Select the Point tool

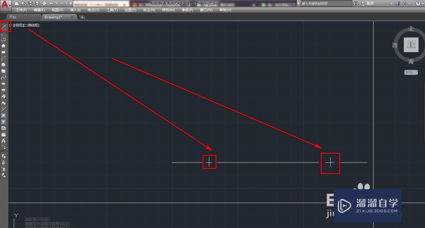tap(3, 109)
